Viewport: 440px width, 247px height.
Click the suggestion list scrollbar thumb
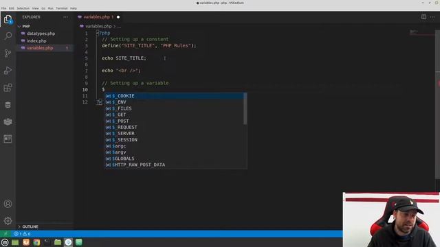click(x=245, y=108)
